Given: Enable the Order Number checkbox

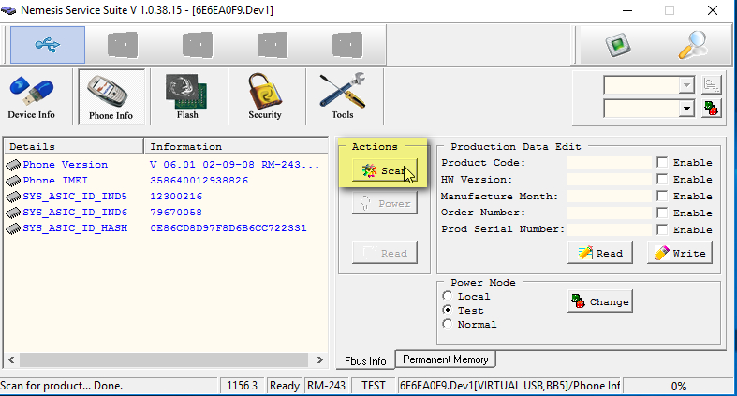Looking at the screenshot, I should click(x=662, y=213).
